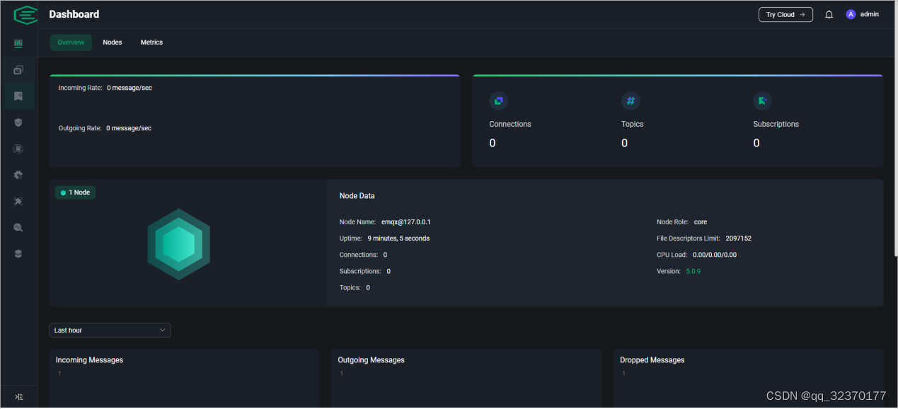Click the Subscriptions card icon
This screenshot has height=409, width=898.
tap(762, 101)
